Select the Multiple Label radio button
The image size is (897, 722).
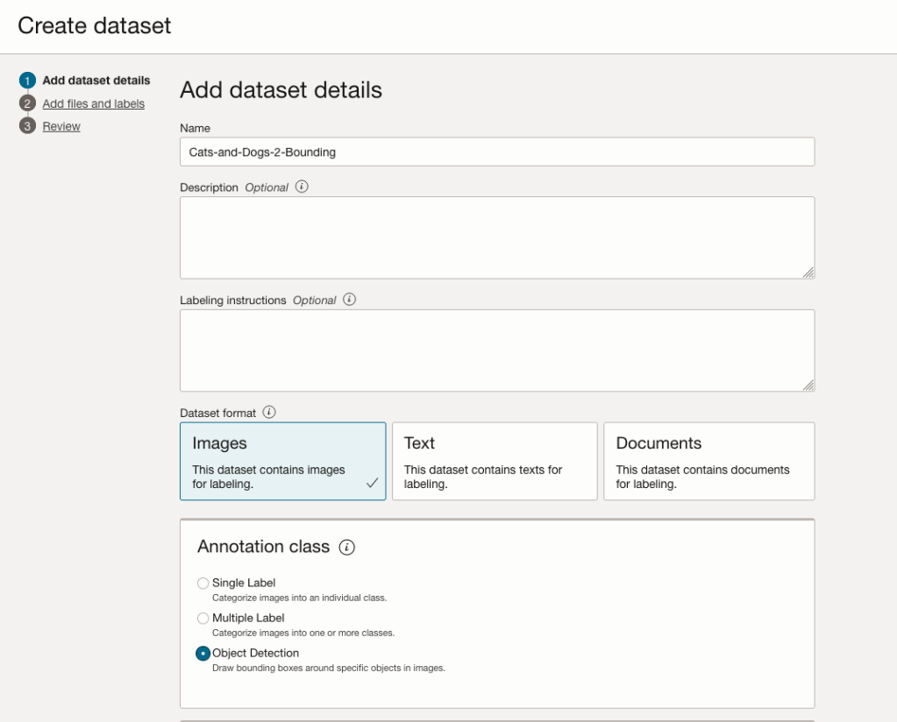[203, 618]
